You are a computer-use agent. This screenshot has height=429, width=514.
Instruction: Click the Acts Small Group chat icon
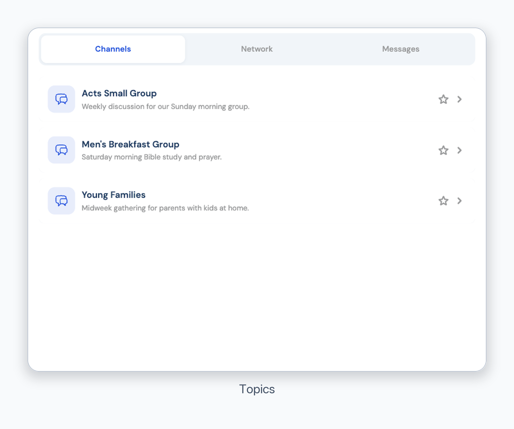tap(61, 99)
